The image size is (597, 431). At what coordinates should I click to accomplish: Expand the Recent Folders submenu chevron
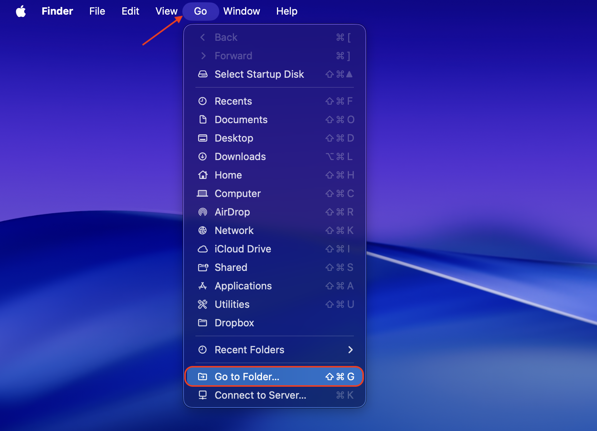(x=350, y=349)
